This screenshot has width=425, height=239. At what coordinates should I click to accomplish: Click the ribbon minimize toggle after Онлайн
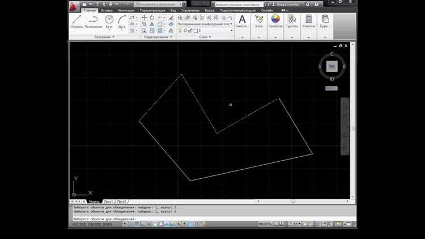coord(283,10)
